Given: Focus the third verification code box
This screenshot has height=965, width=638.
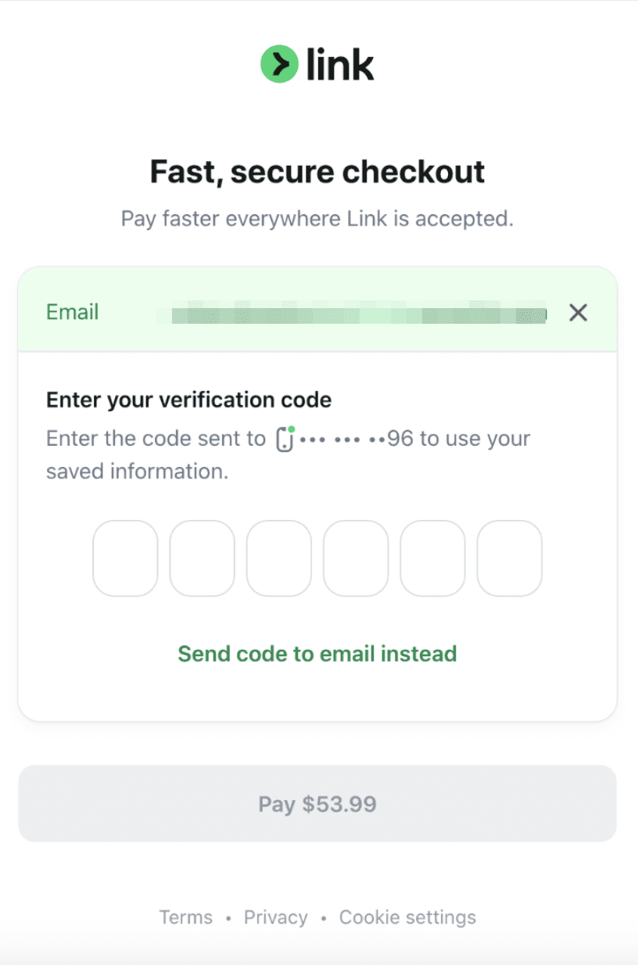Looking at the screenshot, I should 279,558.
